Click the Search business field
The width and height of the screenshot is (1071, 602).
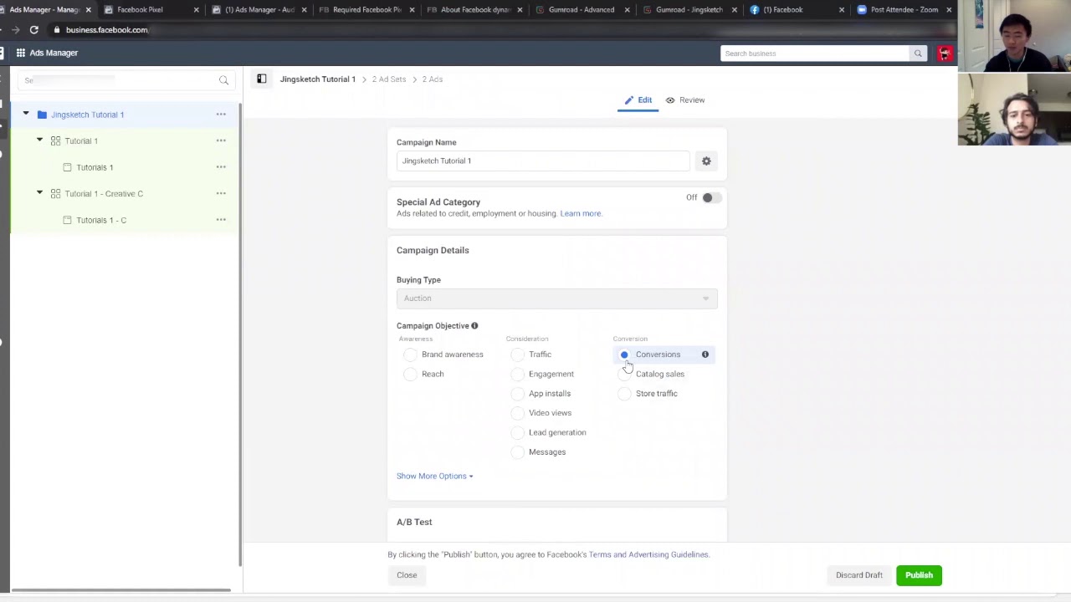pyautogui.click(x=814, y=54)
